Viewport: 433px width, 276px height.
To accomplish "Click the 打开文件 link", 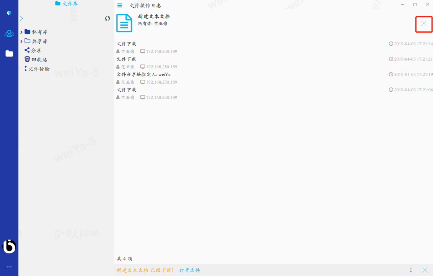I will pyautogui.click(x=189, y=270).
